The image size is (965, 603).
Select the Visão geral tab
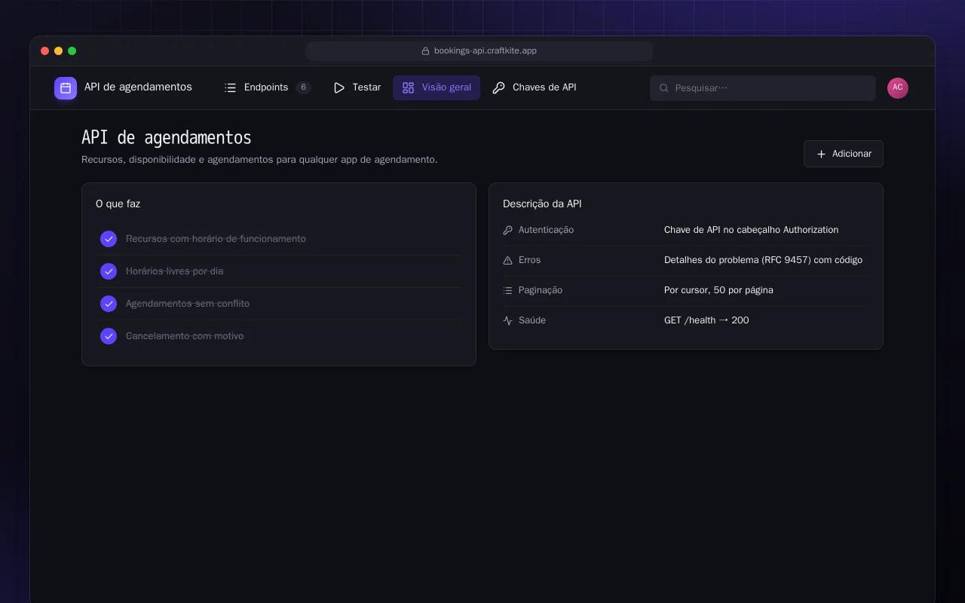(437, 88)
